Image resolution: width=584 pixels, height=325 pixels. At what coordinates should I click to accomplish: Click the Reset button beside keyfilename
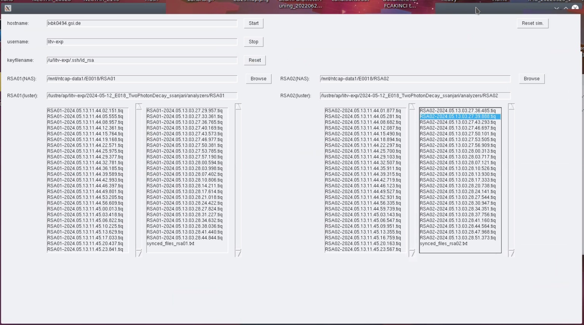pos(255,60)
